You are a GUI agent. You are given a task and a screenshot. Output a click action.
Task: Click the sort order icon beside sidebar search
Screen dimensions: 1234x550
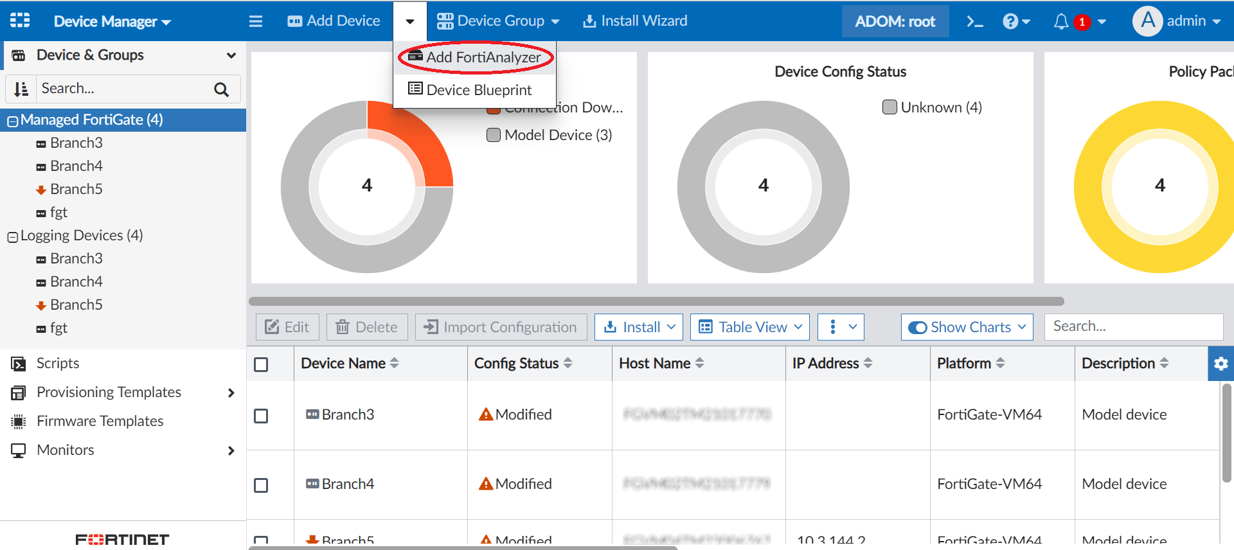[x=21, y=89]
